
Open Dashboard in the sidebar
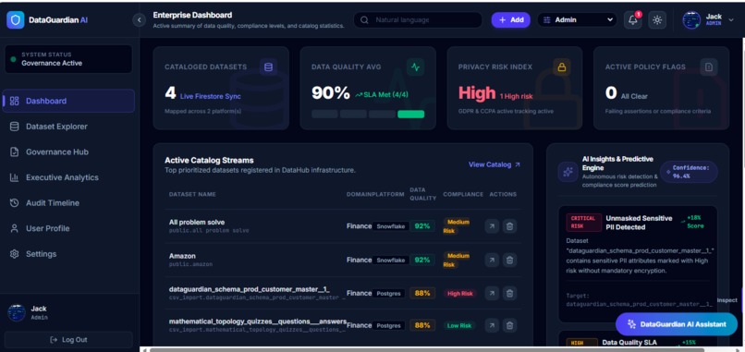click(68, 101)
